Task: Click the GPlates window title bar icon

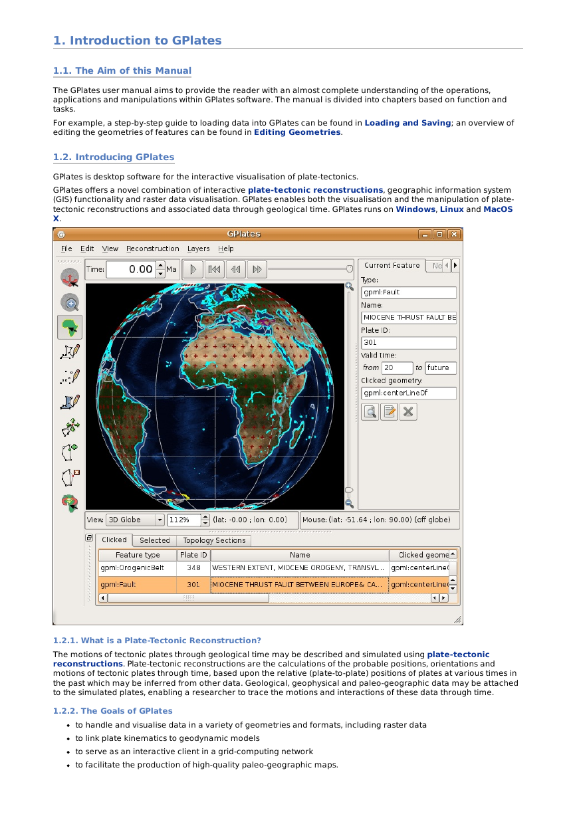Action: tap(61, 234)
